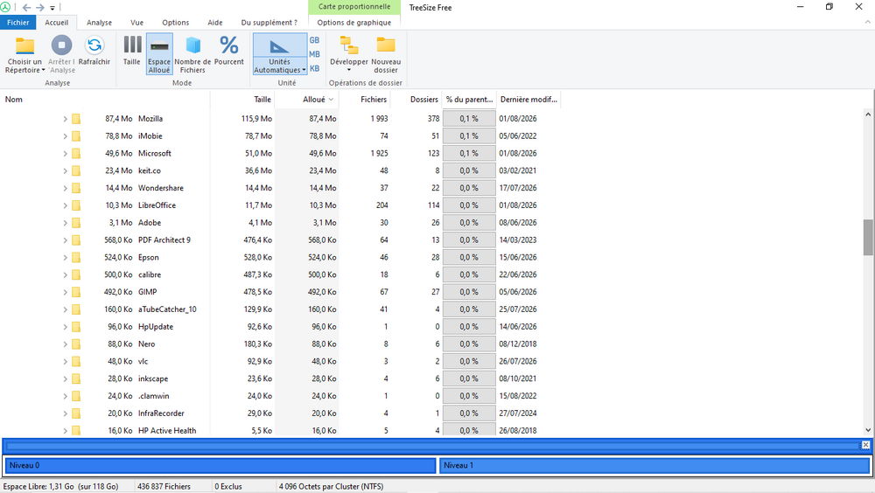The height and width of the screenshot is (493, 875).
Task: Open the Options tab
Action: (x=176, y=23)
